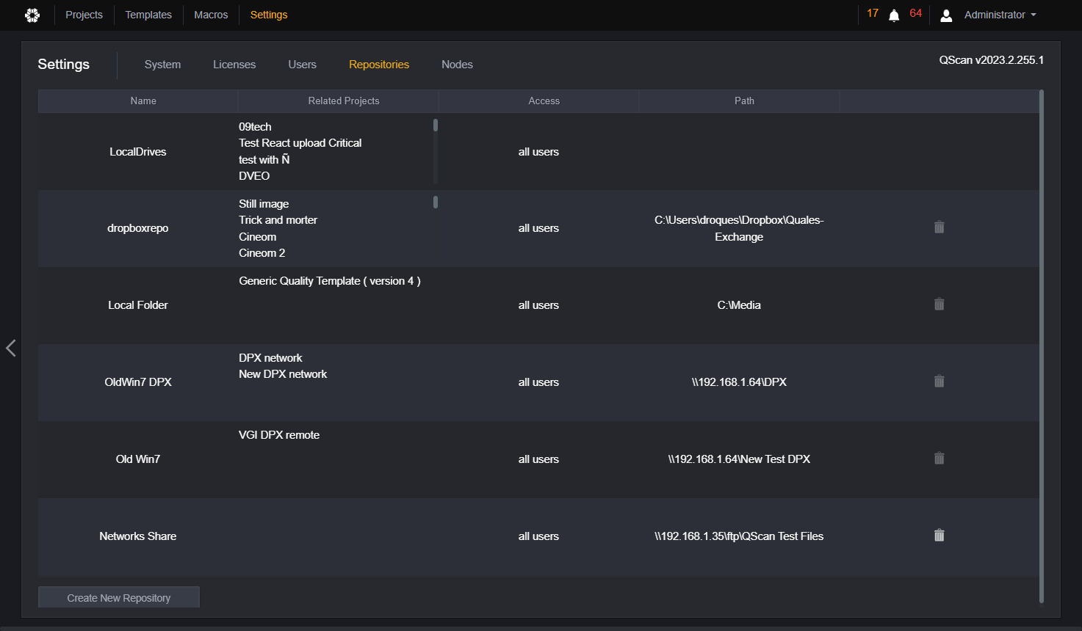The image size is (1082, 631).
Task: Go to Projects in top navigation
Action: pos(84,15)
